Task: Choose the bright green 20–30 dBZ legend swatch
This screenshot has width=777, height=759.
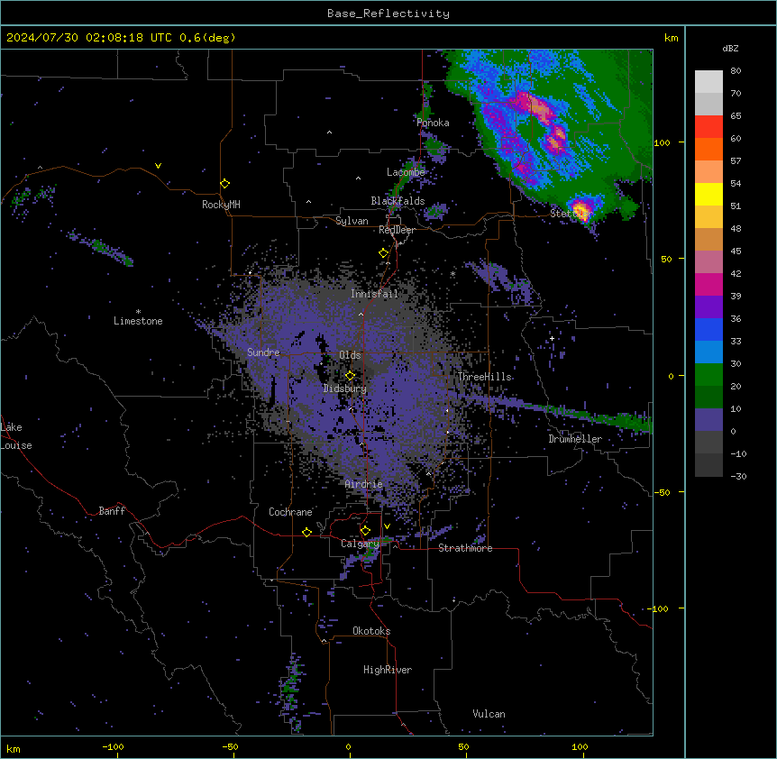Action: pyautogui.click(x=708, y=375)
